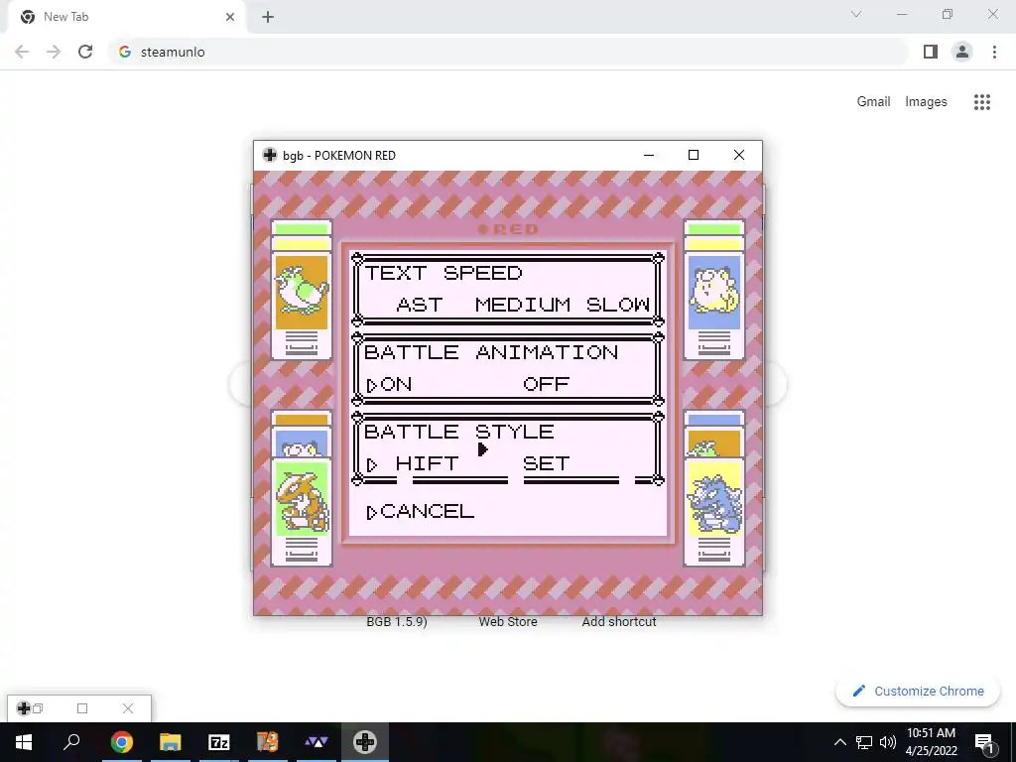Open the tab search chevron
Screen dimensions: 1016x762
coord(856,14)
